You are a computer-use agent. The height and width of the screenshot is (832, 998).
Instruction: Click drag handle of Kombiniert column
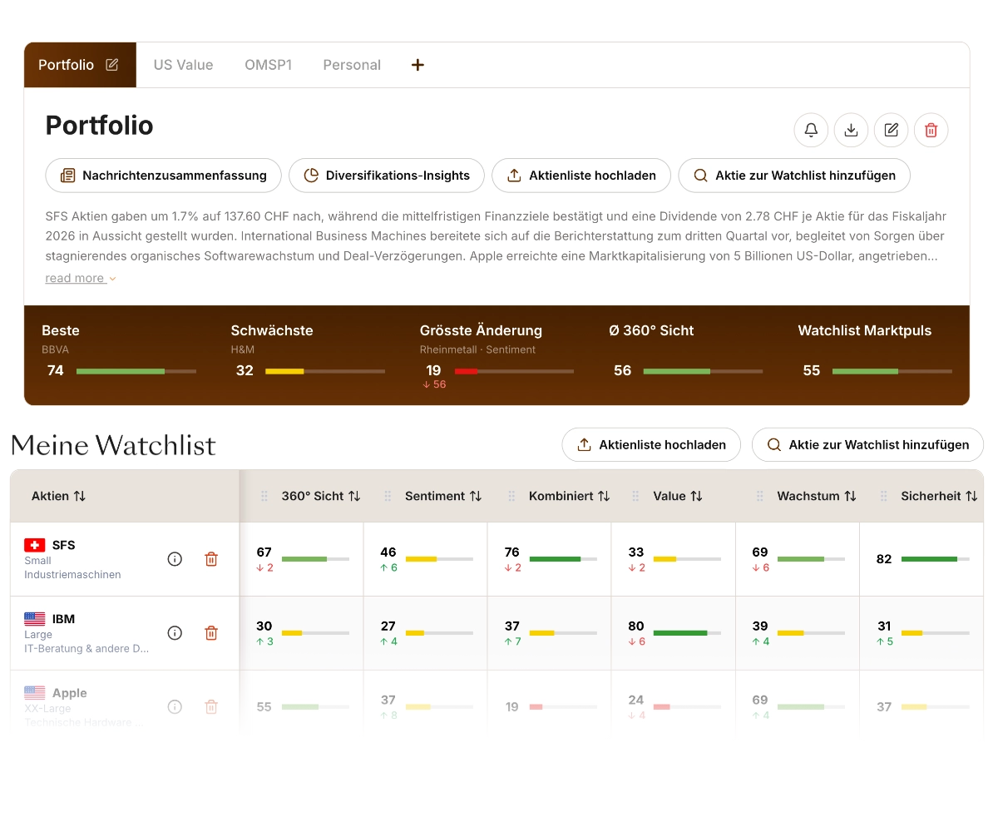click(x=511, y=496)
